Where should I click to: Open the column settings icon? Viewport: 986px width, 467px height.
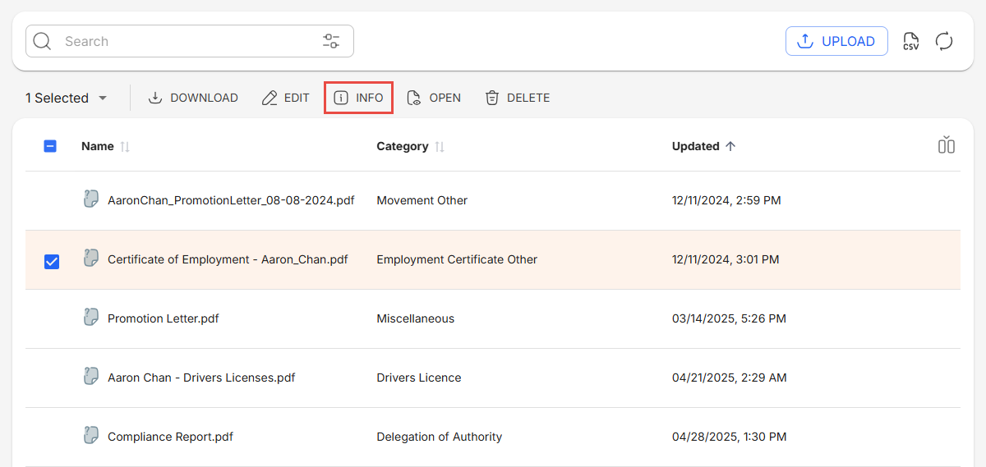click(x=946, y=145)
